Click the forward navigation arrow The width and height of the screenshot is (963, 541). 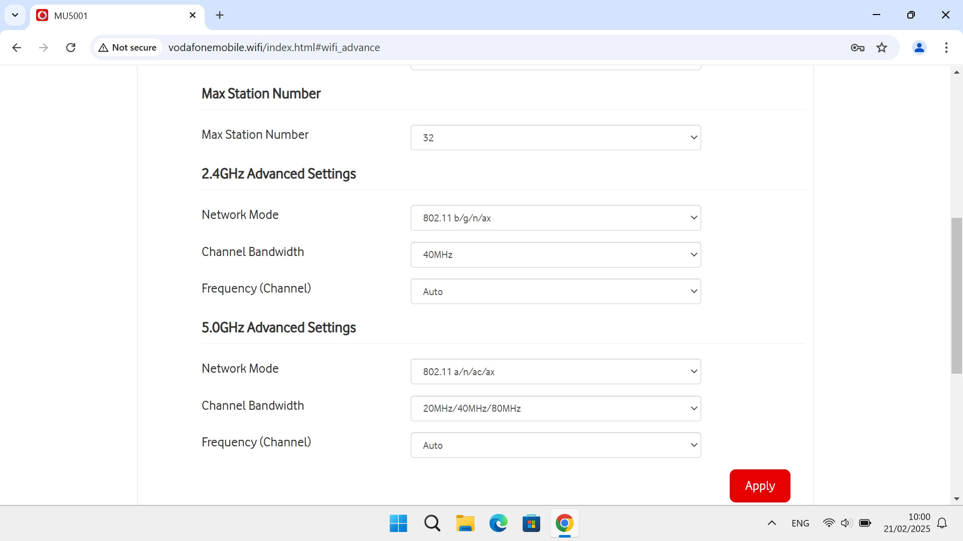click(x=44, y=47)
